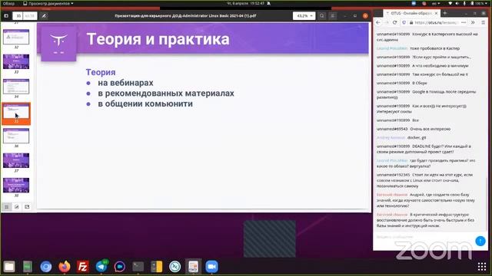The image size is (492, 276).
Task: Switch sidebar to thumbnails grid view
Action: click(7, 207)
